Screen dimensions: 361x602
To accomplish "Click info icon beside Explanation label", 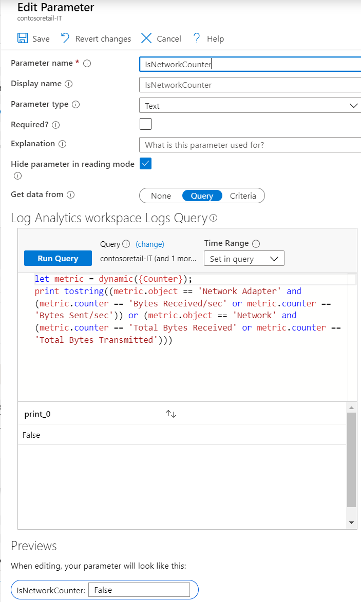I will coord(63,144).
